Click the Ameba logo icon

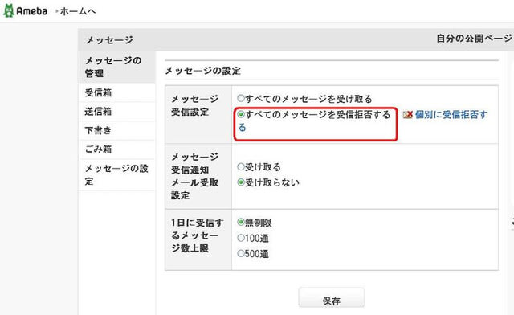(x=9, y=10)
